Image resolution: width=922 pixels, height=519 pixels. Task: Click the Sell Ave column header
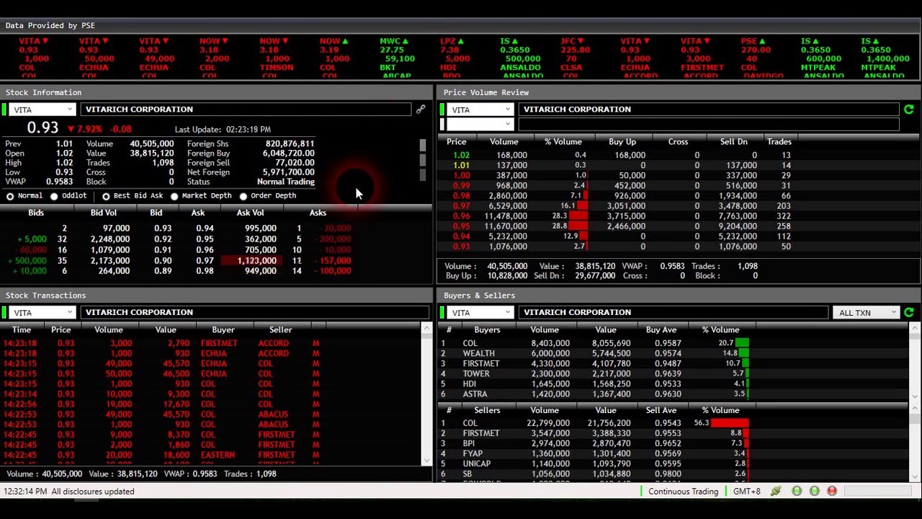(x=661, y=411)
